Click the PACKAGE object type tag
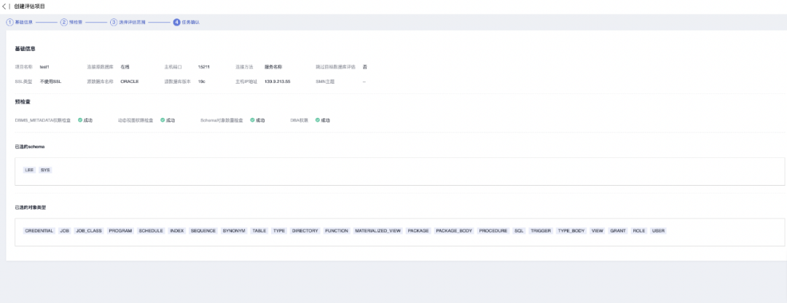The width and height of the screenshot is (787, 303). pos(418,231)
